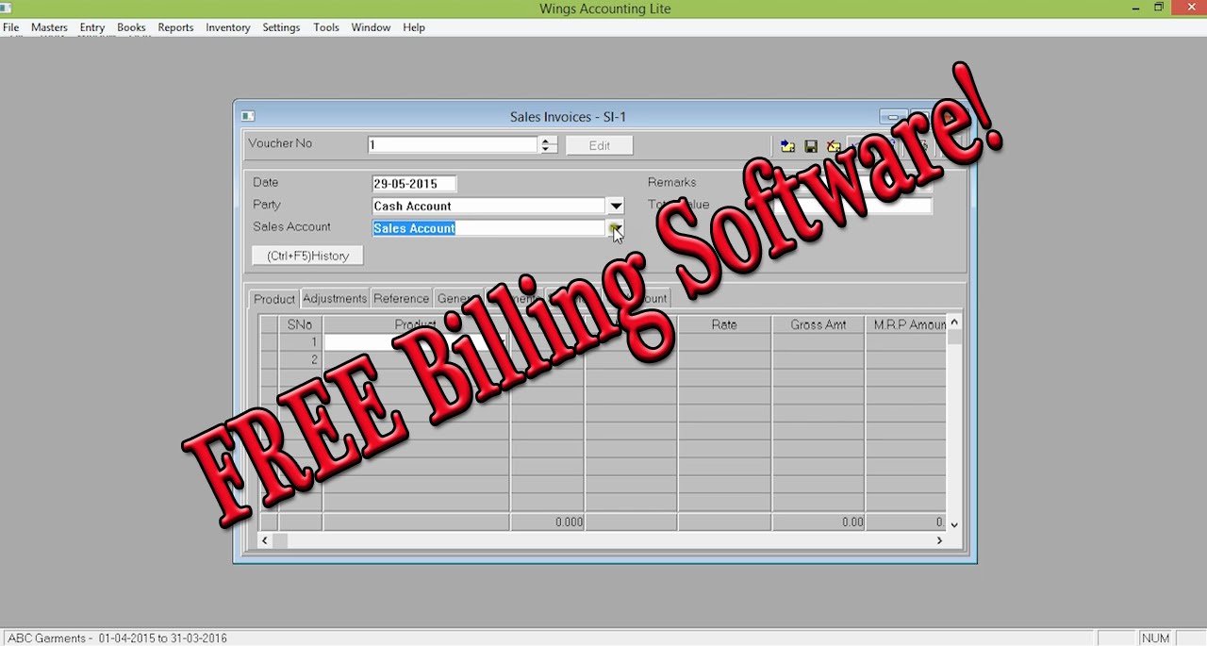Click the grid horizontal scrollbar right arrow
Screen dimensions: 1207x646
click(x=939, y=540)
